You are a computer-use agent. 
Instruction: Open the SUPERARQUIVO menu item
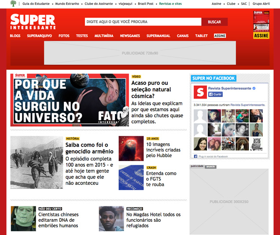point(40,36)
